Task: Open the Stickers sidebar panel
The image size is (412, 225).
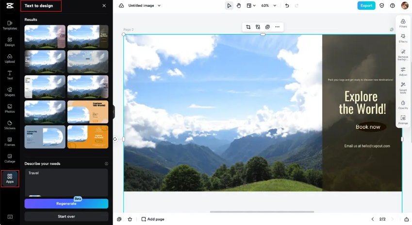Action: (x=10, y=125)
